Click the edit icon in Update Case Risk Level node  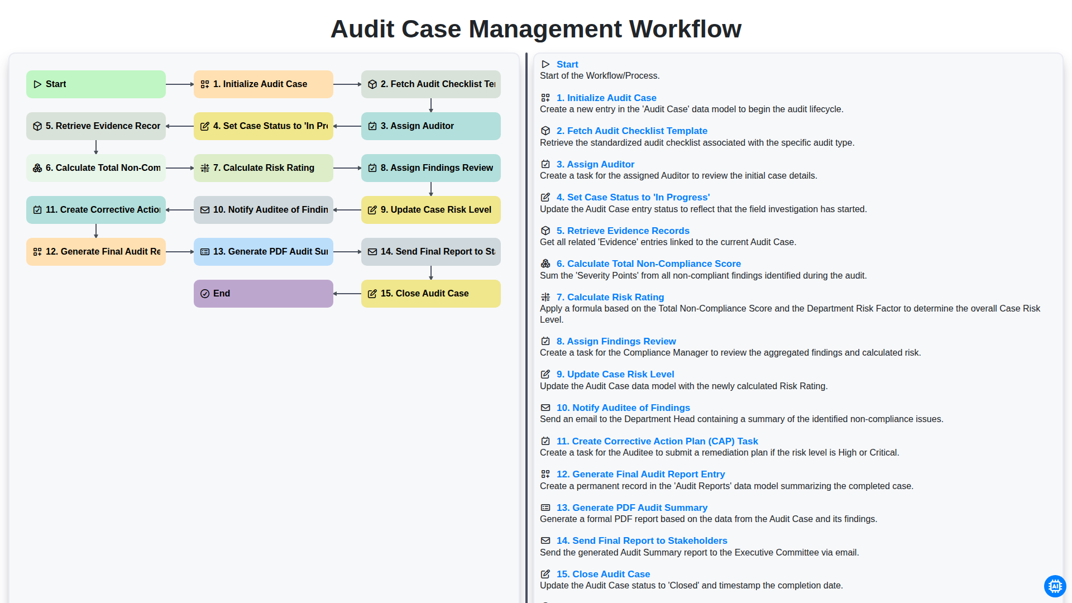coord(372,210)
